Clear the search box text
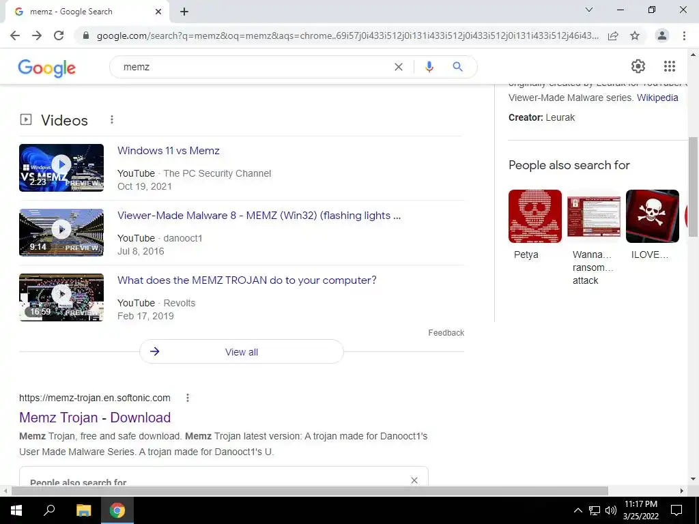The height and width of the screenshot is (524, 699). tap(399, 67)
